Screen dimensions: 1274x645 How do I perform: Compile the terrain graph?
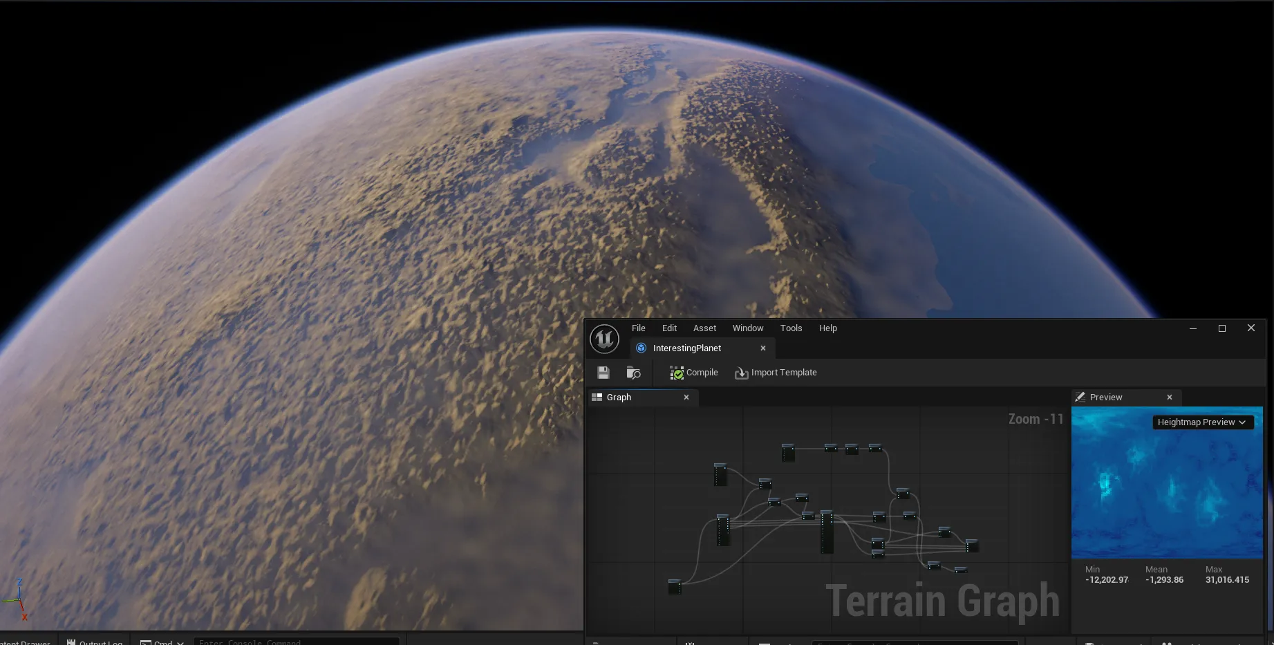[x=694, y=373]
